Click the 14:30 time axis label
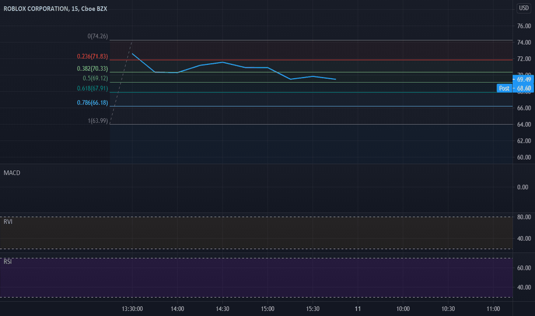This screenshot has height=316, width=535. pyautogui.click(x=223, y=309)
